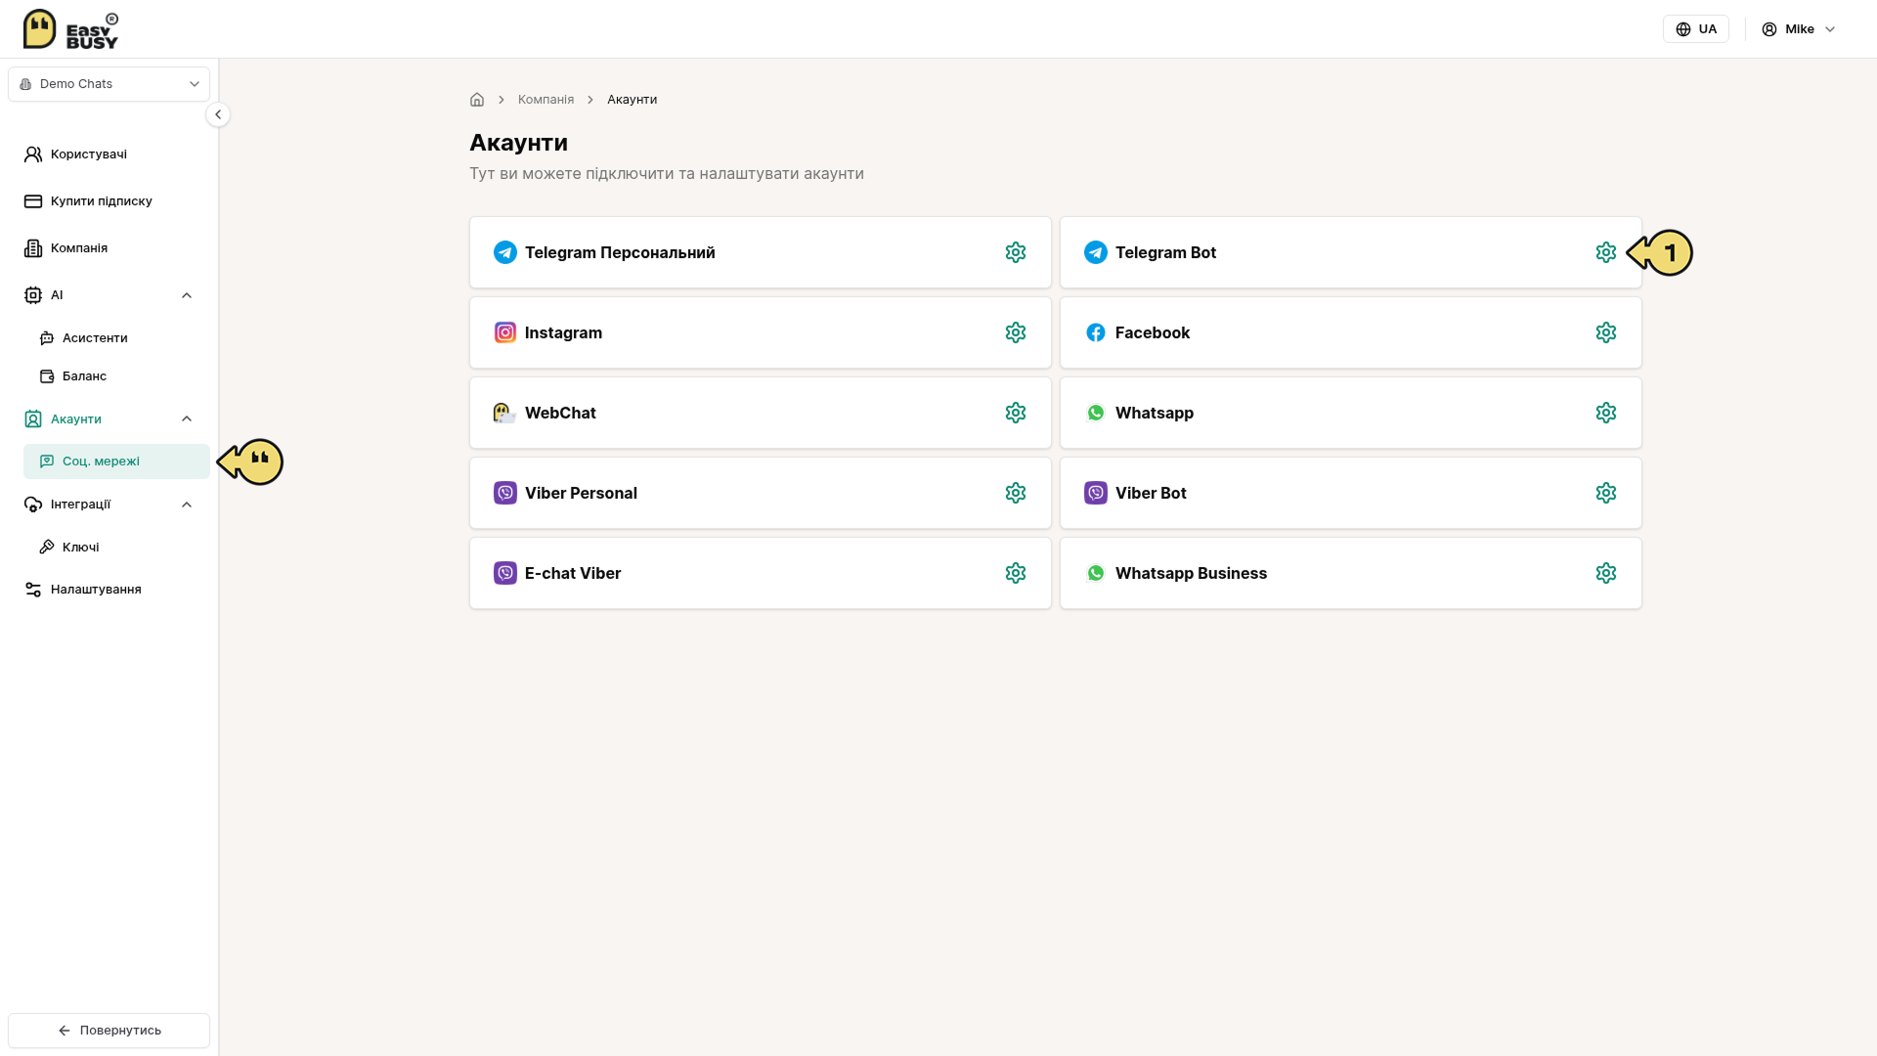This screenshot has width=1877, height=1056.
Task: Click the Viber Personal card title
Action: point(581,493)
